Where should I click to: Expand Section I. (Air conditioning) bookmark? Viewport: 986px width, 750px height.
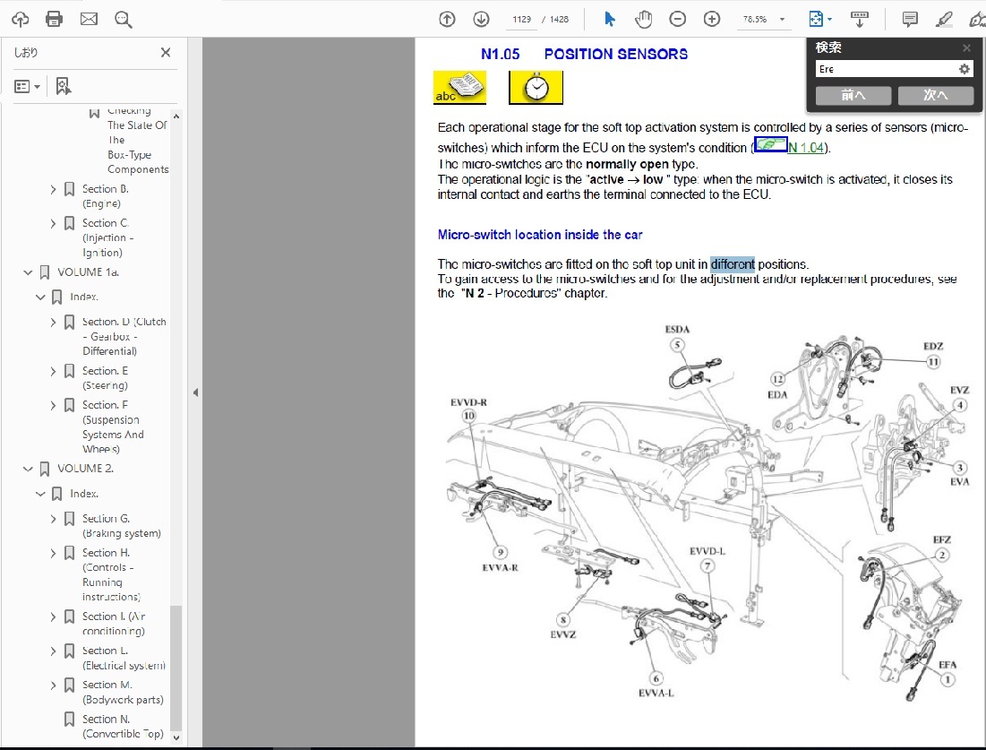tap(53, 616)
